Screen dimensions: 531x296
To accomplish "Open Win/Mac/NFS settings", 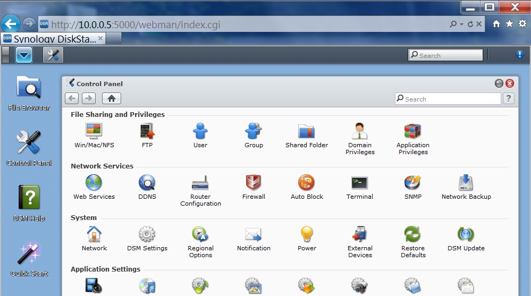I will click(94, 135).
